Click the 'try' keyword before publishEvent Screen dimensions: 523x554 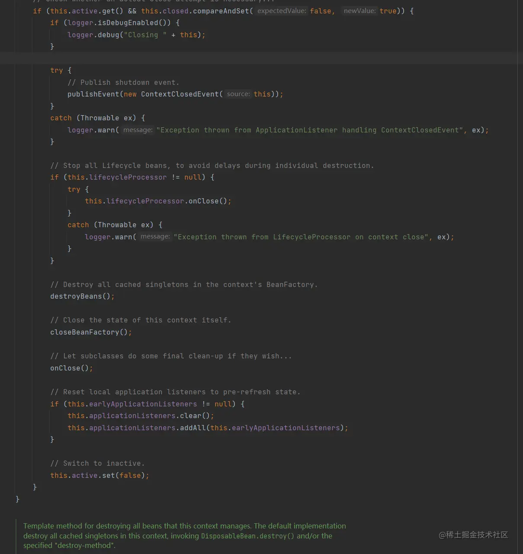(x=57, y=70)
